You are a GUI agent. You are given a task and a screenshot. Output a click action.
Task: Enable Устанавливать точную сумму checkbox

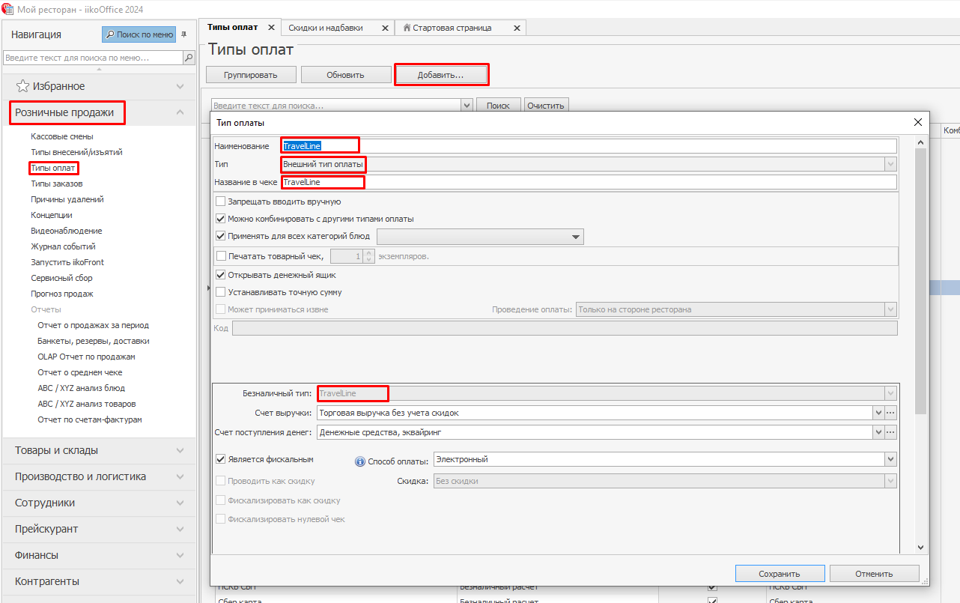[x=221, y=292]
